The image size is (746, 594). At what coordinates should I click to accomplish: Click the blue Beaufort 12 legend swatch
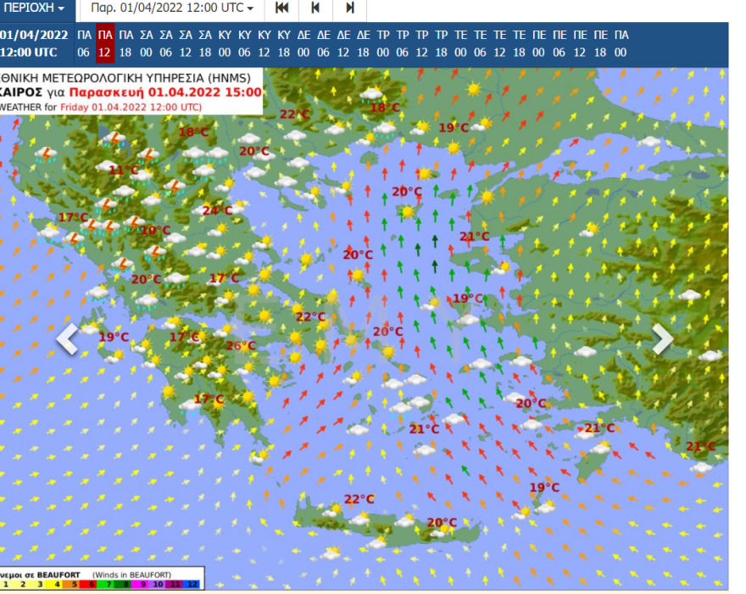pyautogui.click(x=193, y=585)
